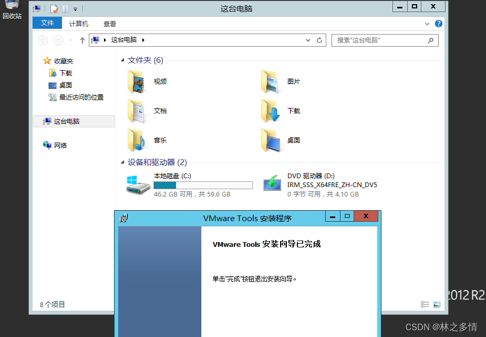Select 这台电脑 in the navigation pane
The image size is (486, 337).
pos(74,121)
